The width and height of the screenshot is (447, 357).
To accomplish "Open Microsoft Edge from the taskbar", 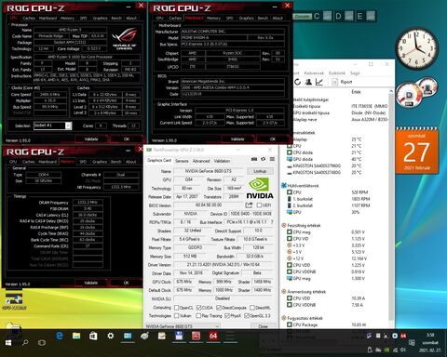I will (60, 336).
